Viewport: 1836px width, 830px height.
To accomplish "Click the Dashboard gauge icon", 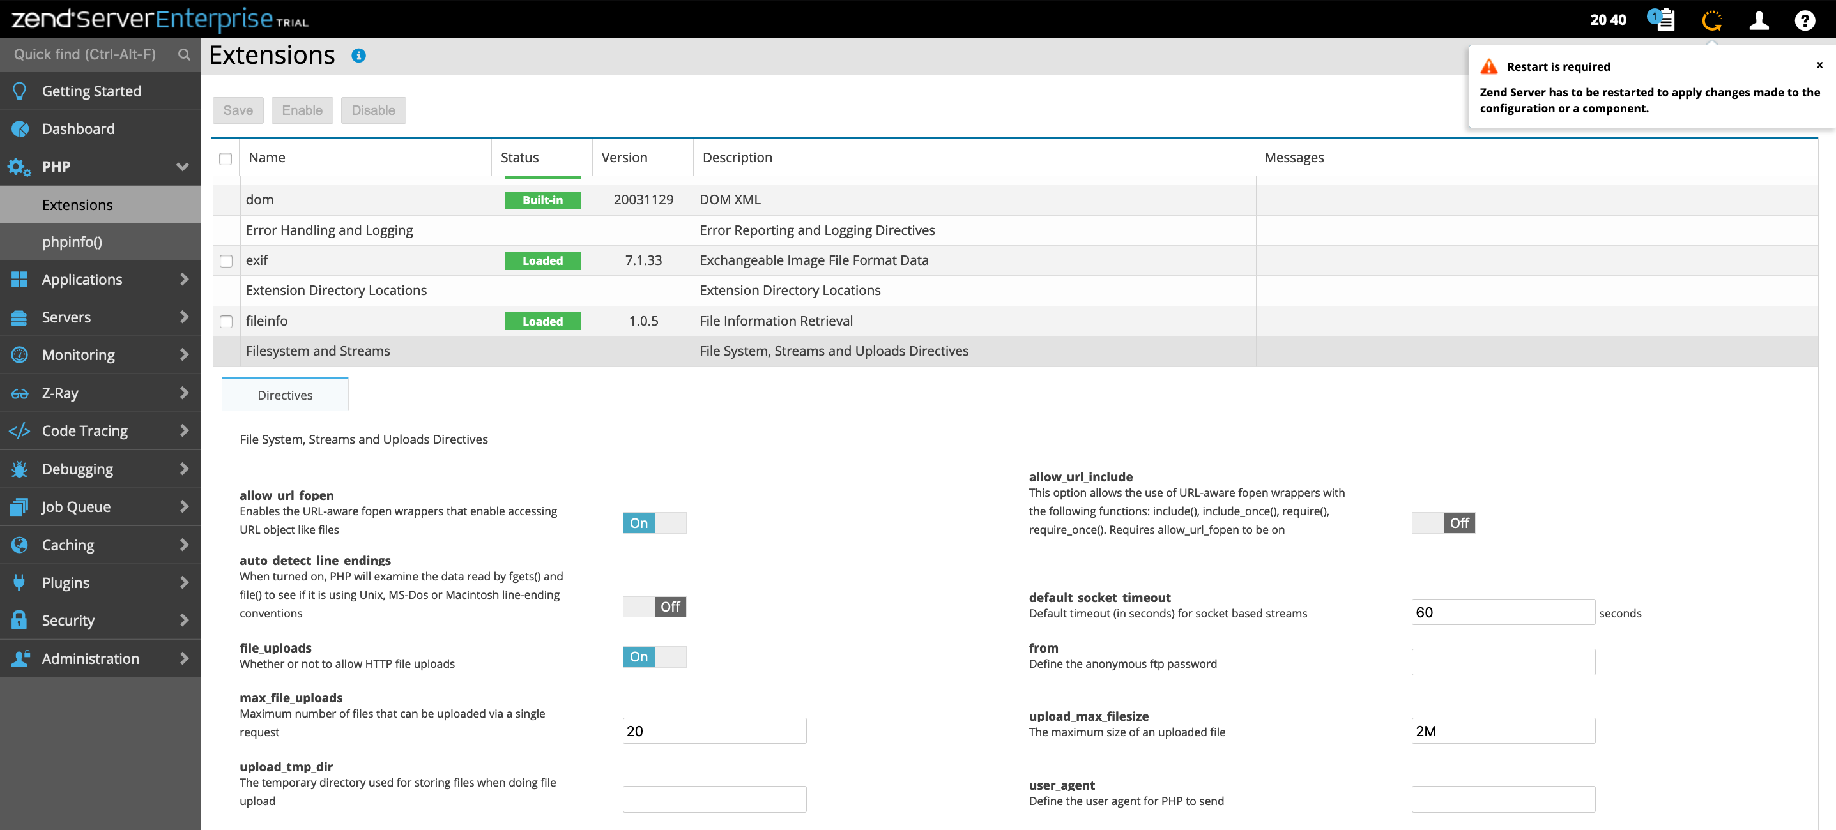I will coord(20,129).
